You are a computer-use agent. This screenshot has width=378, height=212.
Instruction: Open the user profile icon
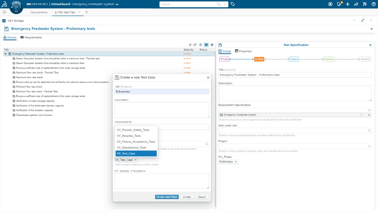click(x=330, y=4)
